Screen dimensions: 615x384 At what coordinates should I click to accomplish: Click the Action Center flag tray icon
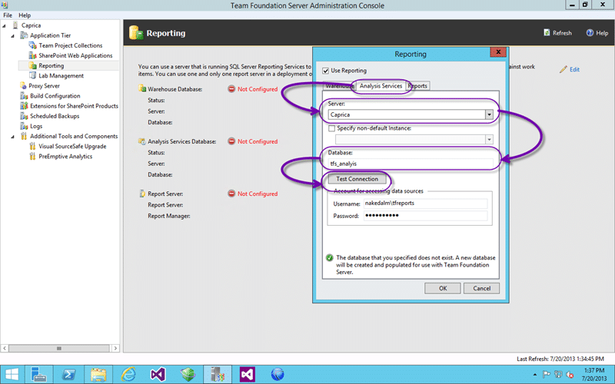tap(546, 375)
